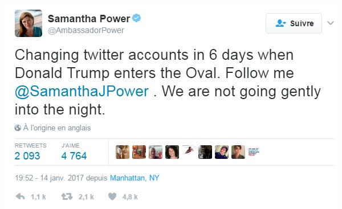Image resolution: width=342 pixels, height=209 pixels.
Task: Click the retweet icon
Action: (67, 196)
